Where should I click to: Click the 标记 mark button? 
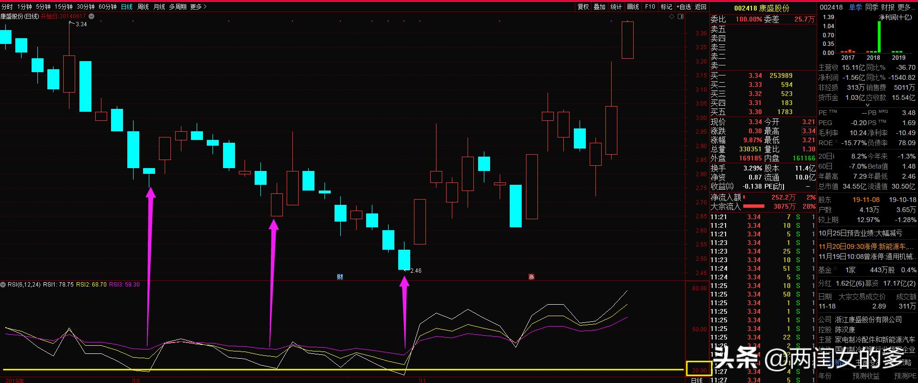pos(666,7)
